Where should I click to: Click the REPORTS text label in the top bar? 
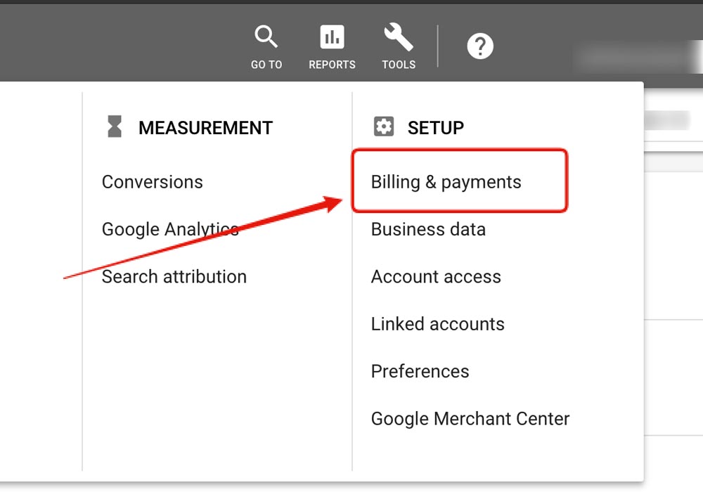(x=332, y=65)
